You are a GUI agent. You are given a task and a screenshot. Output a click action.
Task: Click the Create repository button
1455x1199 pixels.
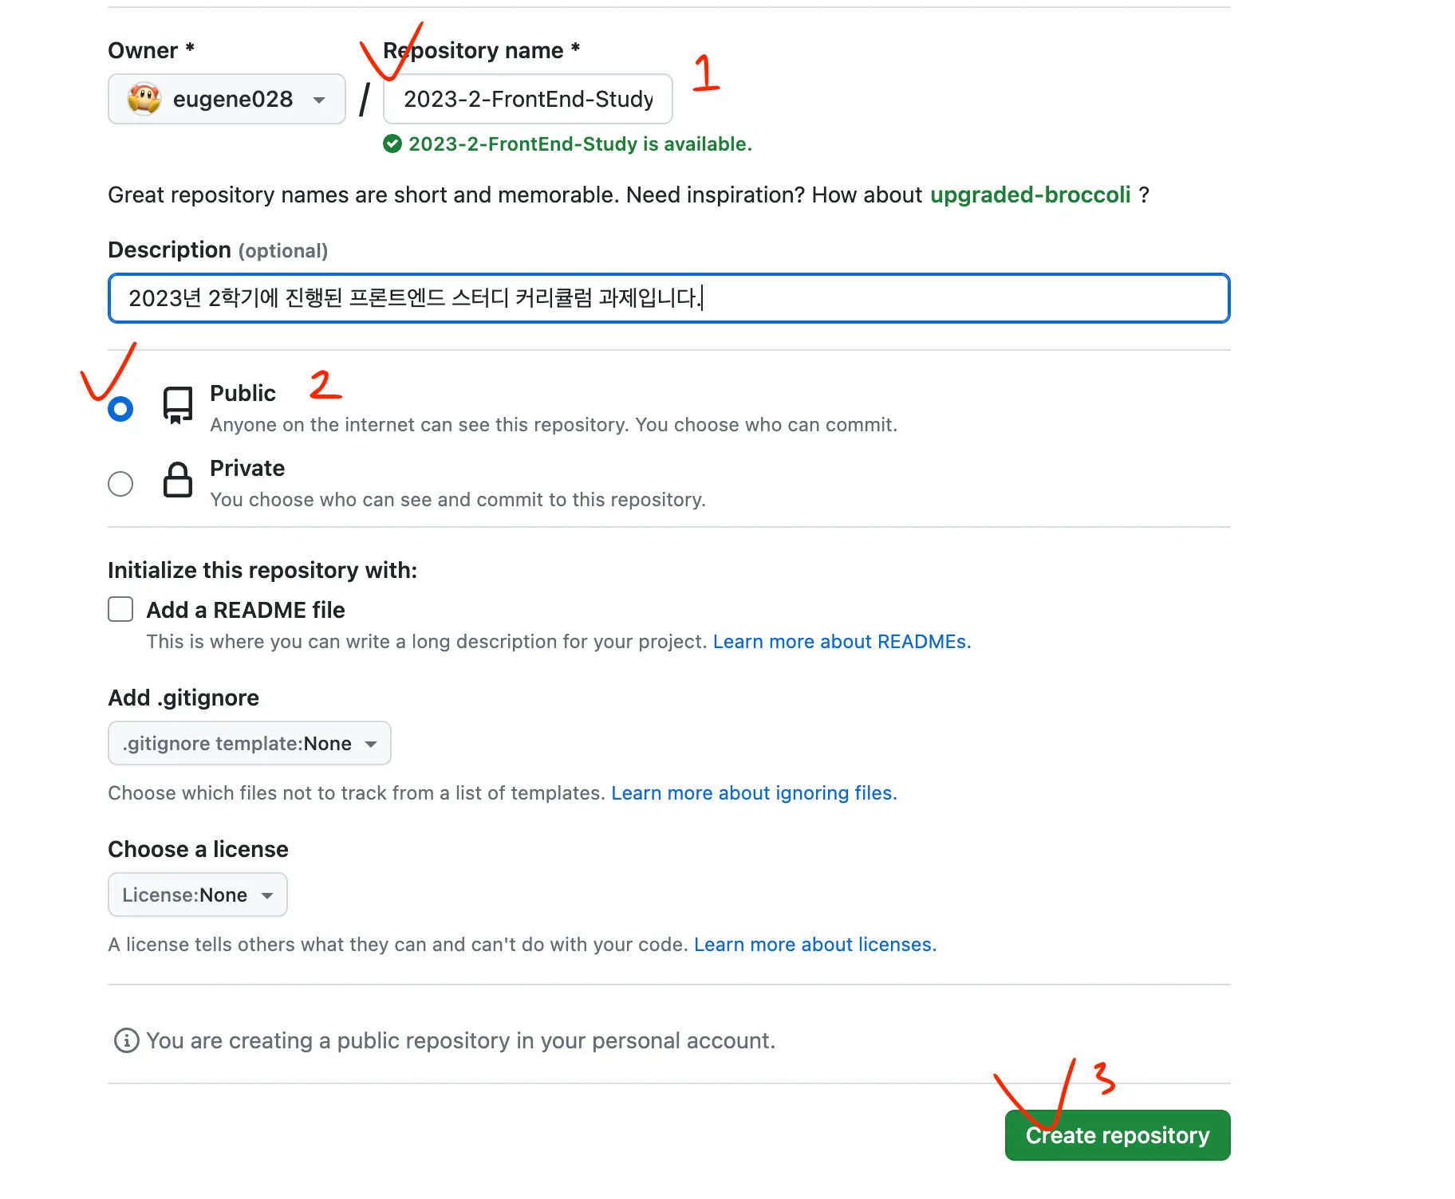pyautogui.click(x=1117, y=1135)
